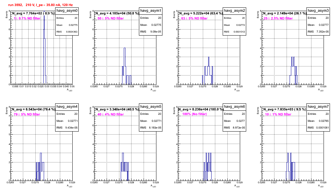Select Mean 0.02775 in the havg_asym0 box
The width and height of the screenshot is (335, 192).
(73, 25)
